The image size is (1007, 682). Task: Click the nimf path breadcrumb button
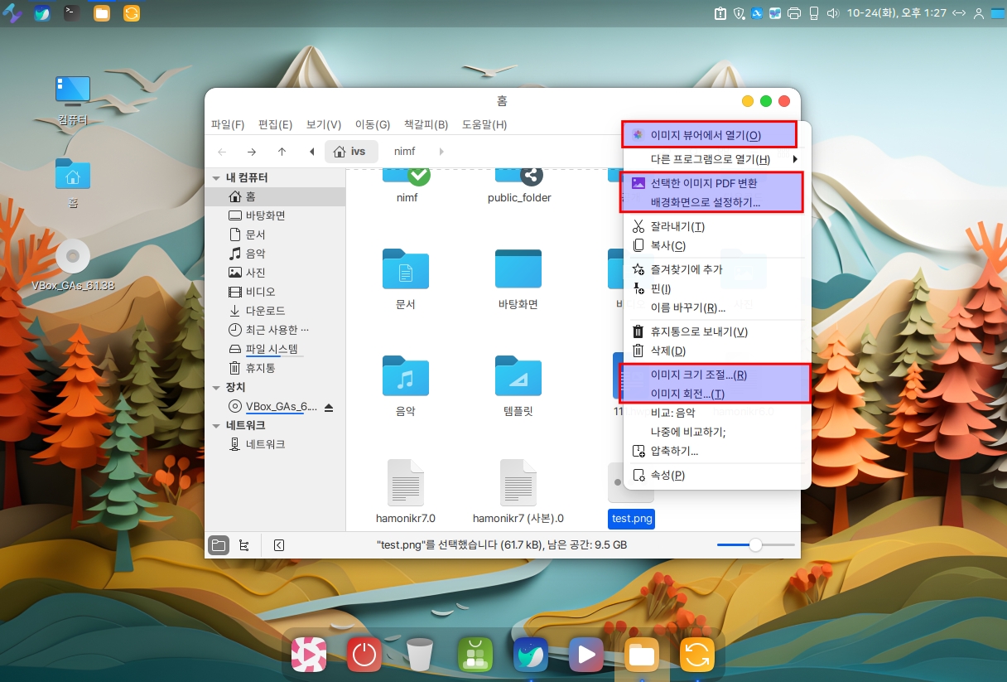(x=405, y=152)
